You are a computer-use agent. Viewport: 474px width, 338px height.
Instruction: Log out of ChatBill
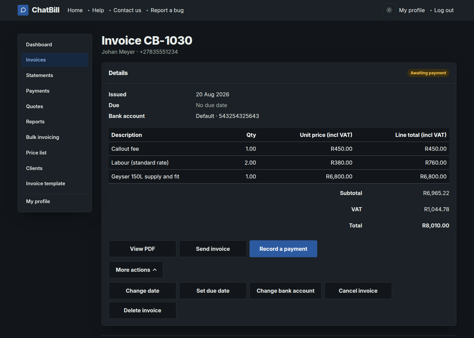click(x=444, y=10)
